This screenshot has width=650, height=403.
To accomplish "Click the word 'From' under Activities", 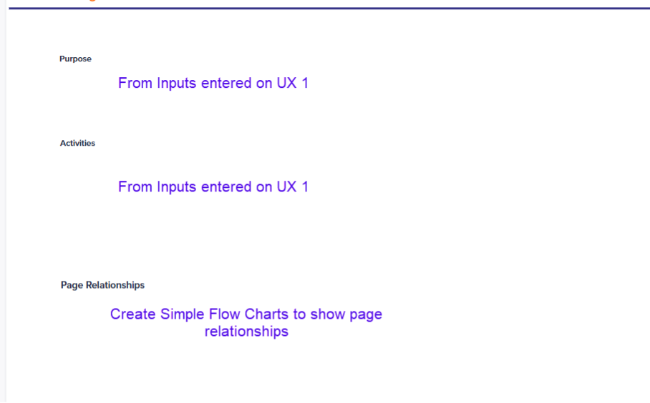I will pos(135,187).
